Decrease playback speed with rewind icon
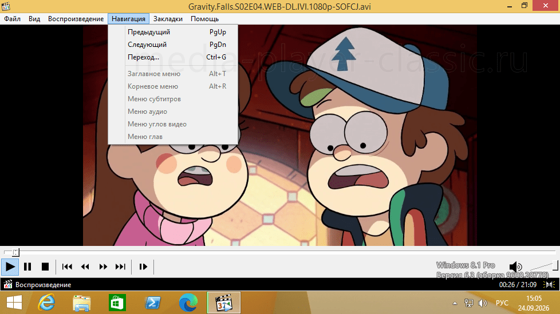The width and height of the screenshot is (560, 314). pyautogui.click(x=85, y=267)
